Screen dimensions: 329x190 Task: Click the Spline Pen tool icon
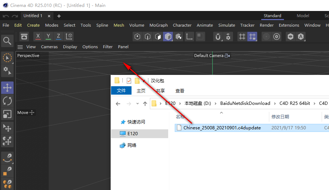pyautogui.click(x=7, y=157)
